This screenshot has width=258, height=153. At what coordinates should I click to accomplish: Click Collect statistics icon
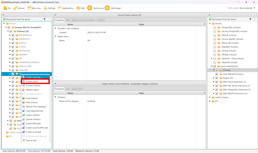(24, 115)
